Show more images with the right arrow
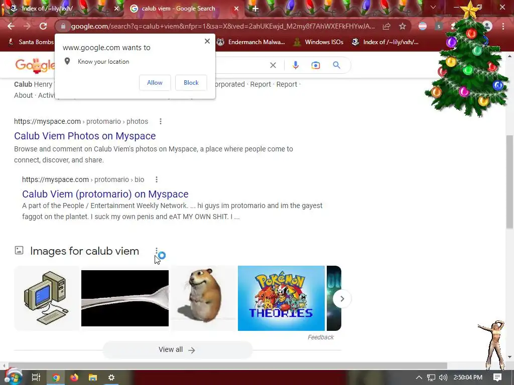This screenshot has width=514, height=385. (342, 299)
